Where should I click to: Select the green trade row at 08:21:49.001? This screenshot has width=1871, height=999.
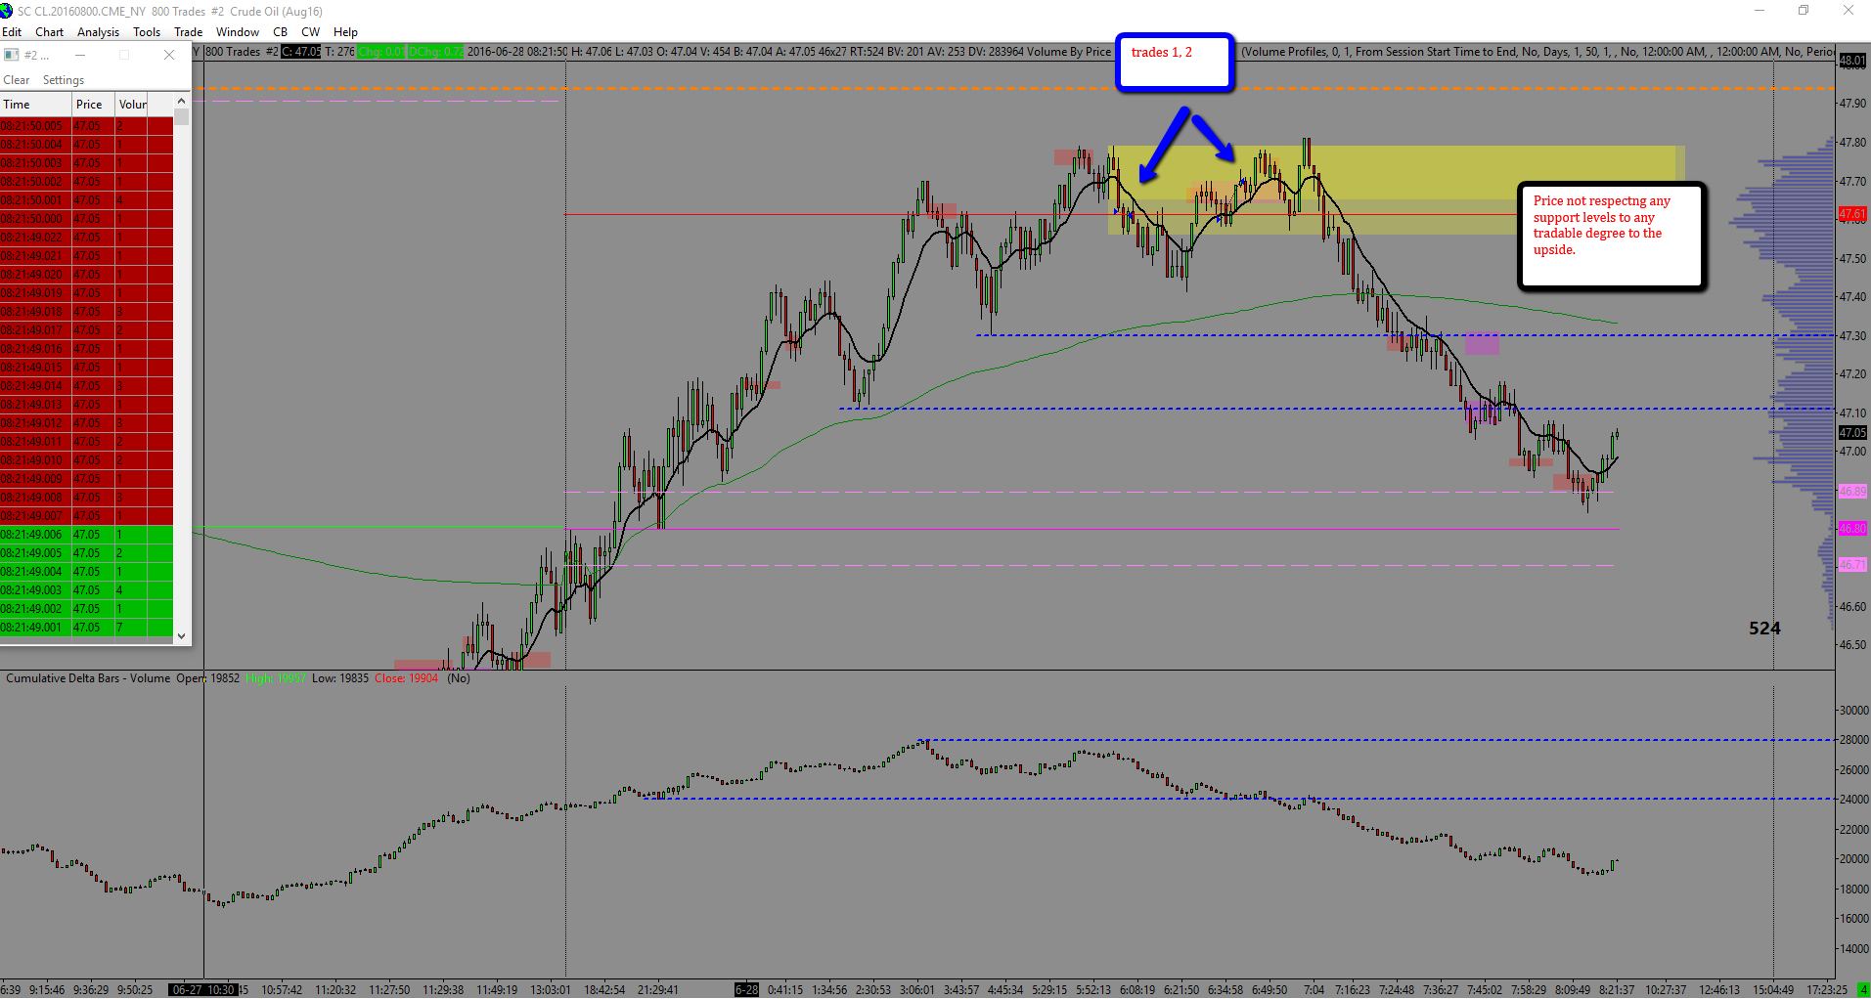87,628
